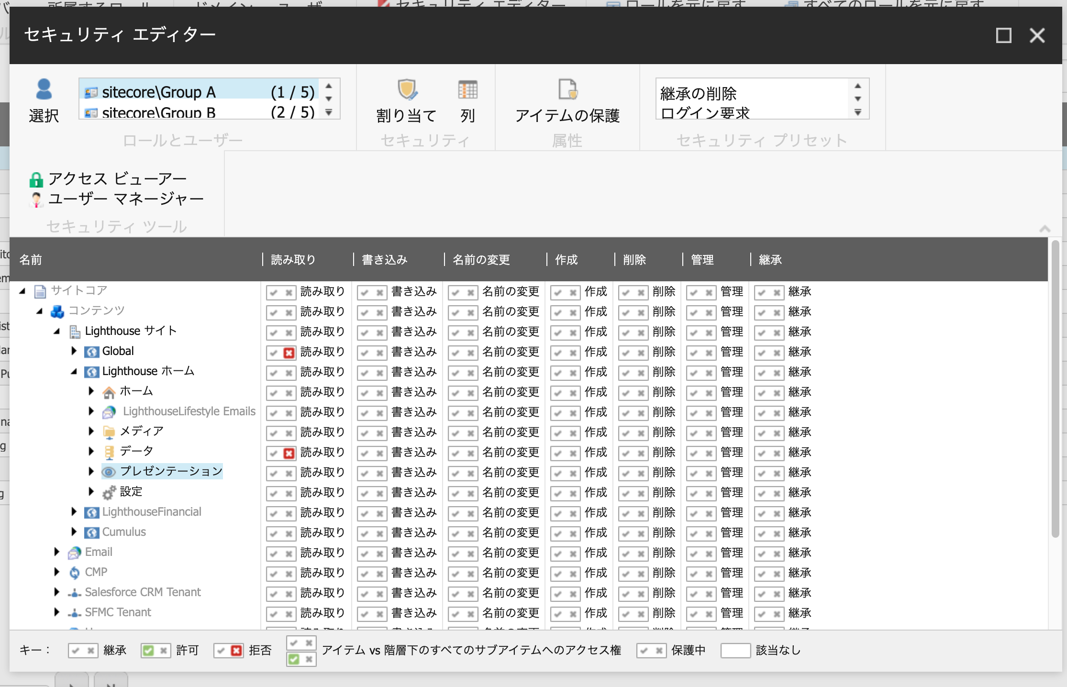Viewport: 1067px width, 687px height.
Task: Toggle 削除 permission for 設定
Action: 634,493
